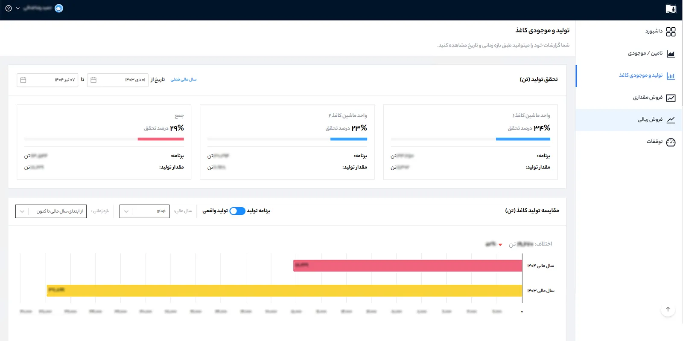Click the logo icon in top-right corner

pyautogui.click(x=671, y=9)
